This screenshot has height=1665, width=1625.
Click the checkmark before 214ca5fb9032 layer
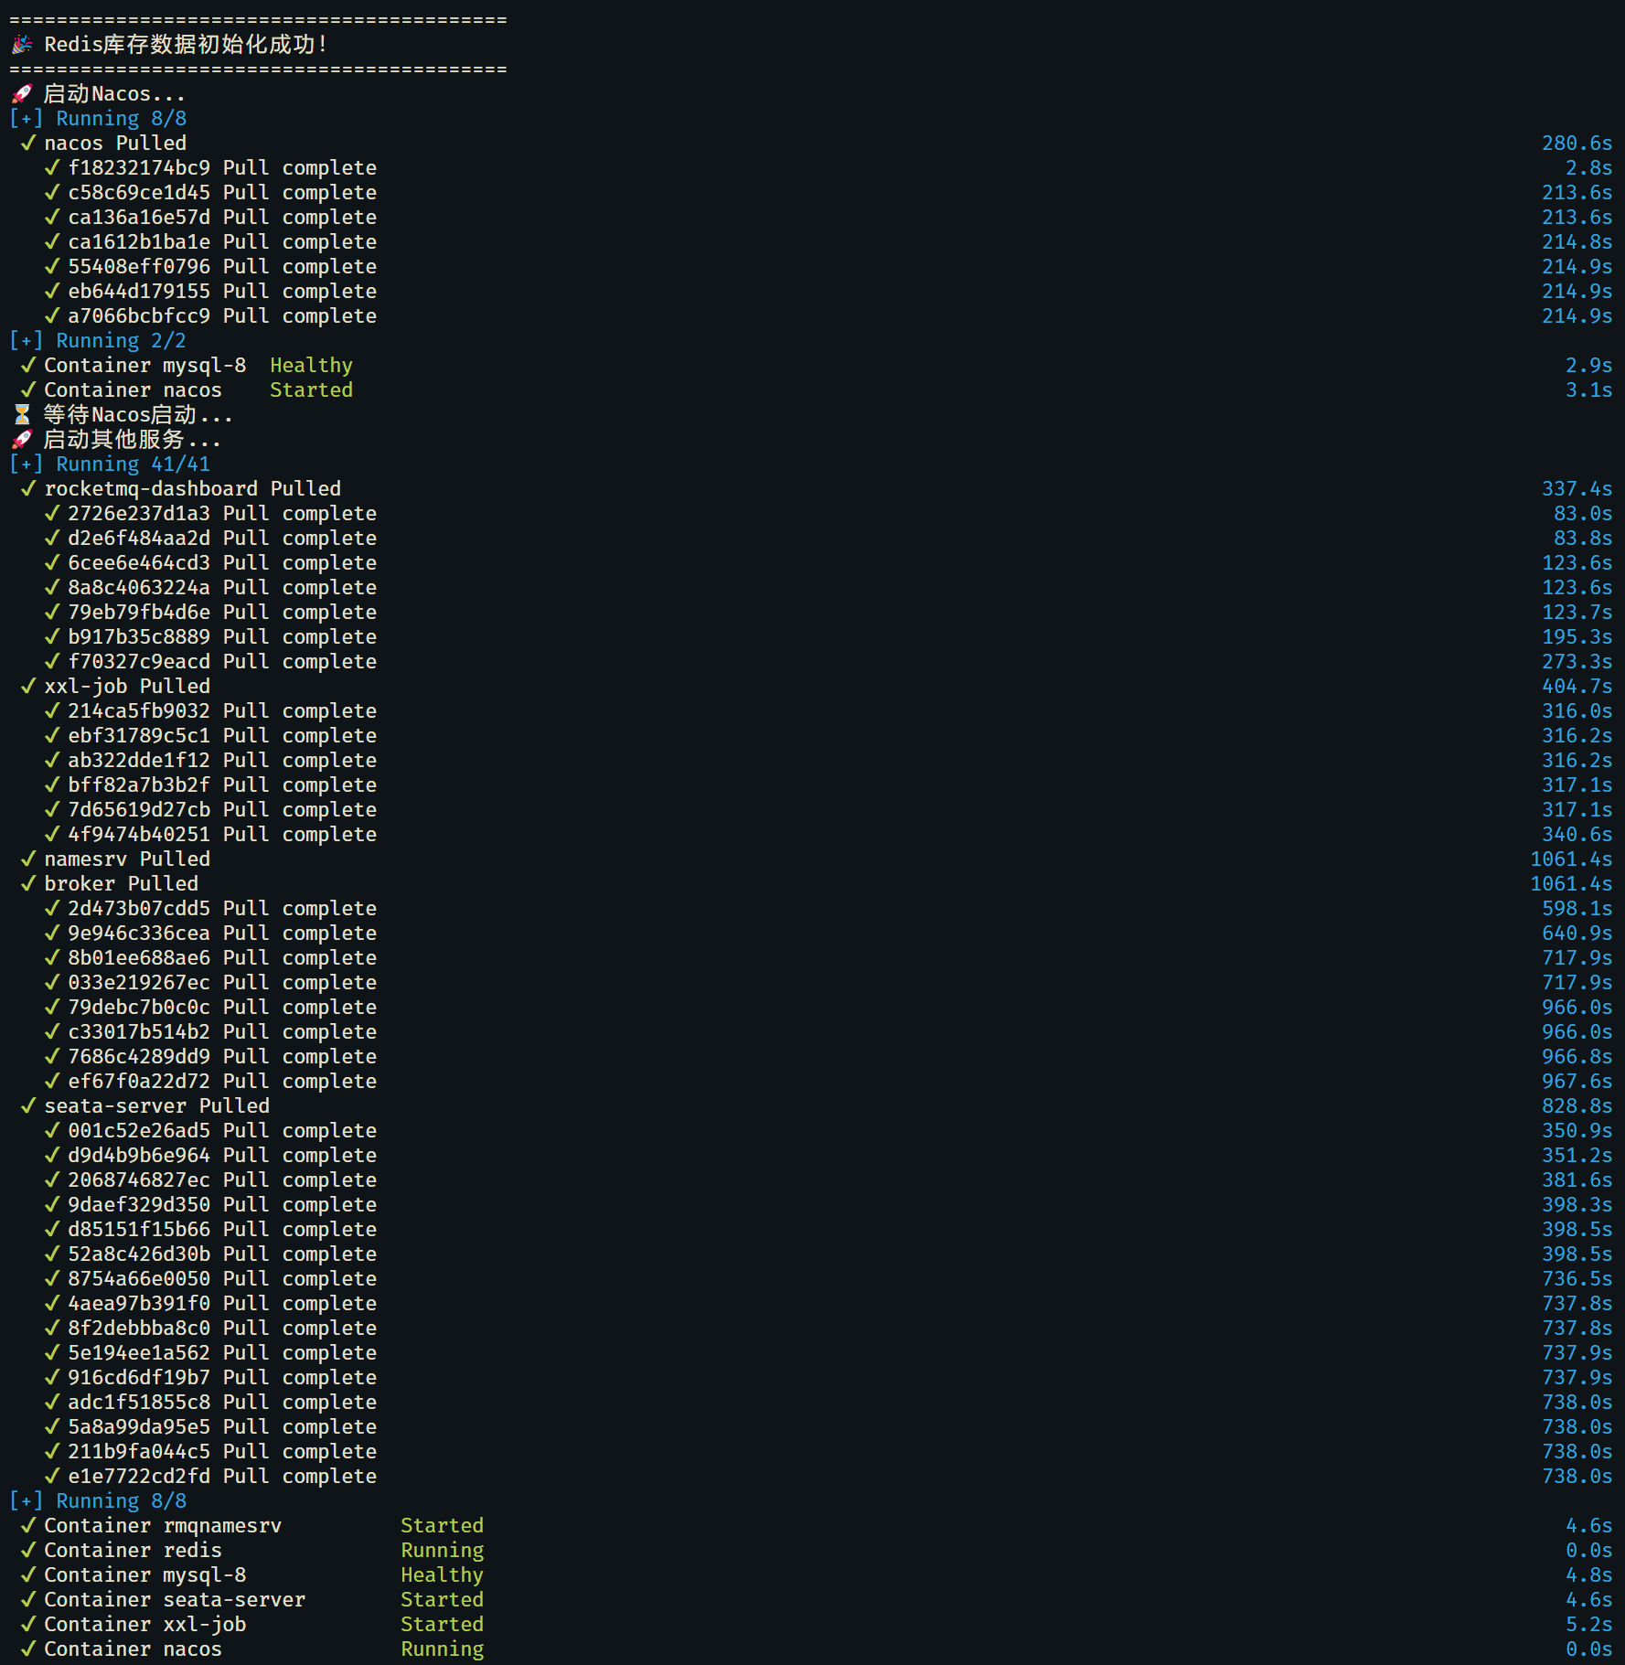[52, 710]
